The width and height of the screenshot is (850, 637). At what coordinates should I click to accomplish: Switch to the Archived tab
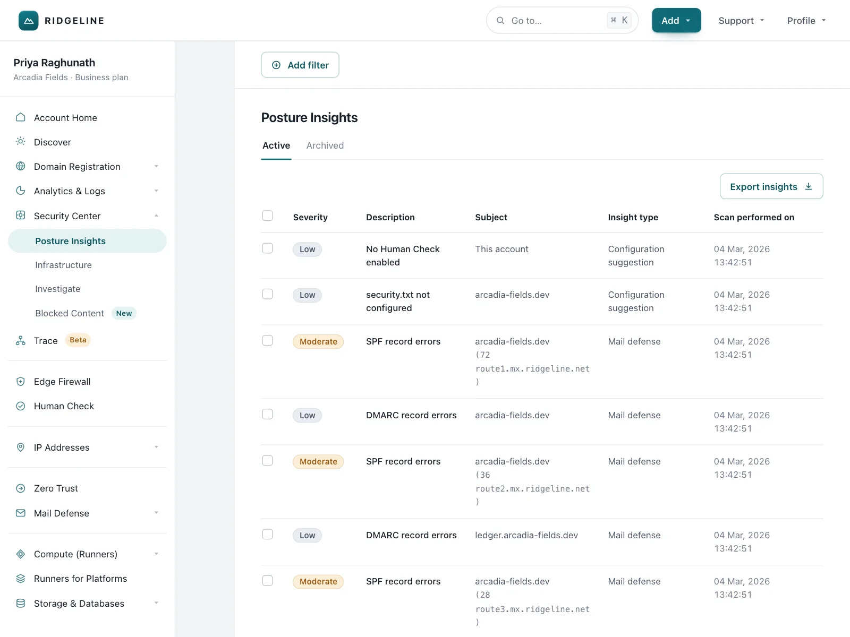coord(325,145)
